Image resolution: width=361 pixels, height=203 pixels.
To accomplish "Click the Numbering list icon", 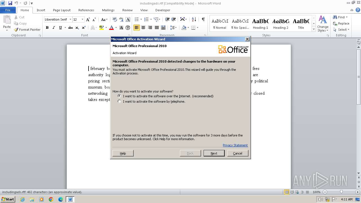I will (x=146, y=19).
